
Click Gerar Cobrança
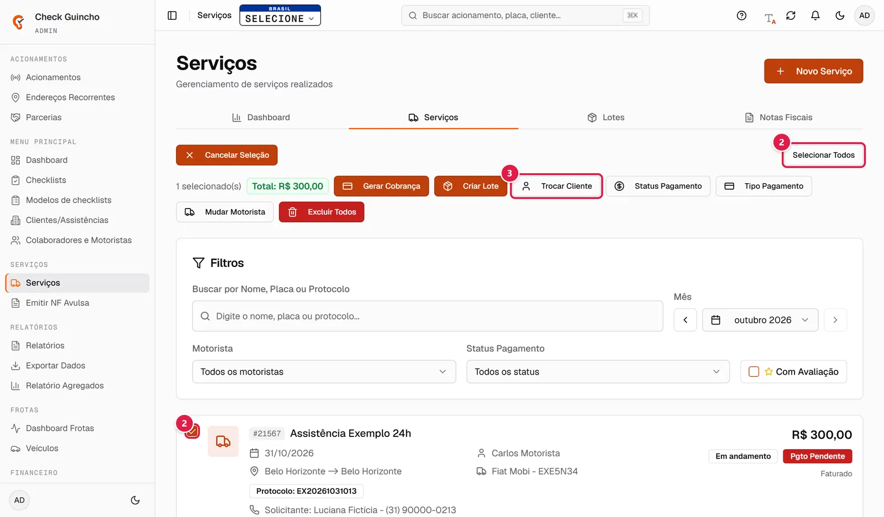(381, 186)
